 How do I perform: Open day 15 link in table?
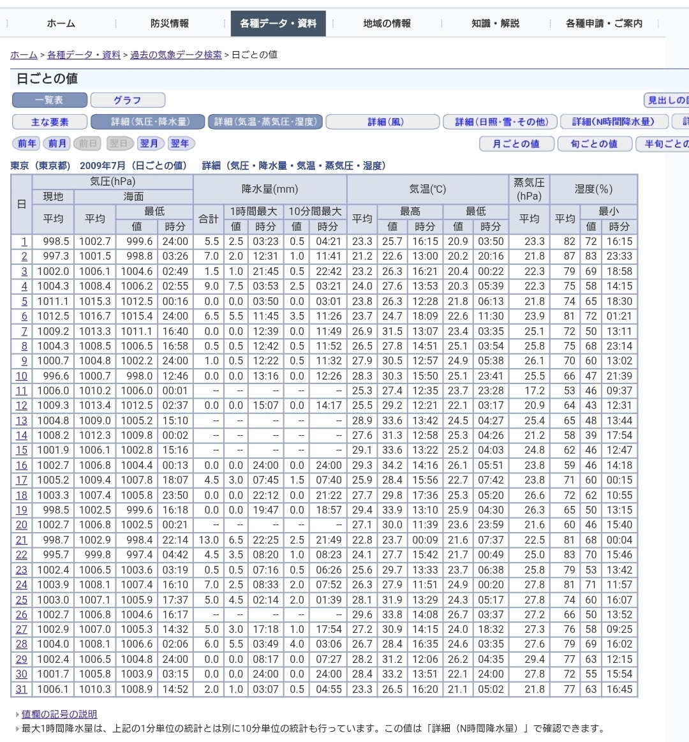(x=22, y=450)
